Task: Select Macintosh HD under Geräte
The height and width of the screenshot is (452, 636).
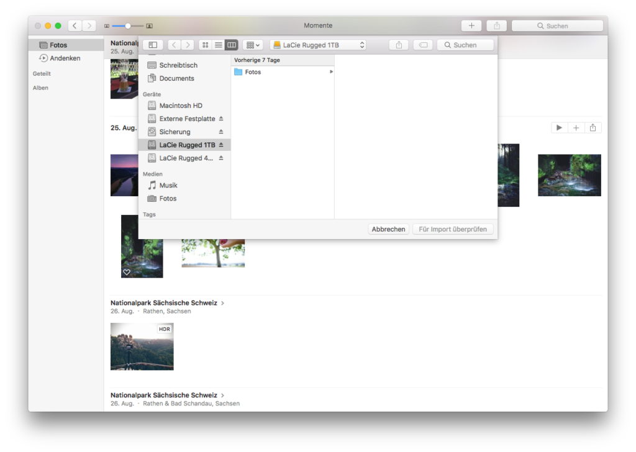Action: [184, 106]
